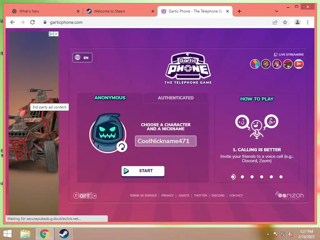Click the taskbar clock showing 1:27 PM

coord(306,234)
